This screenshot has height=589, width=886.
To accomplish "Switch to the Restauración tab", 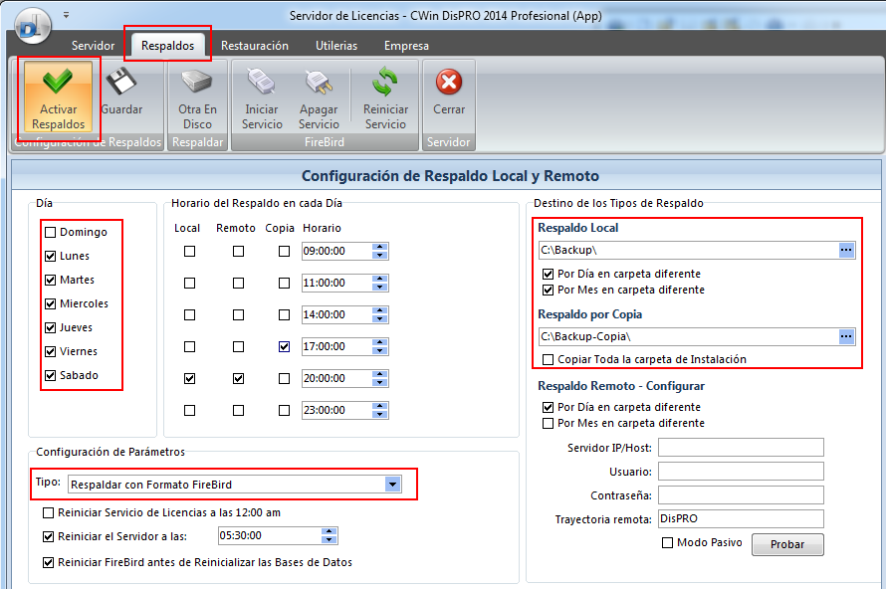I will point(255,46).
